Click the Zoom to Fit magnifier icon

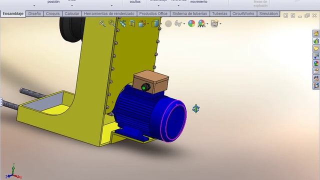pyautogui.click(x=102, y=23)
